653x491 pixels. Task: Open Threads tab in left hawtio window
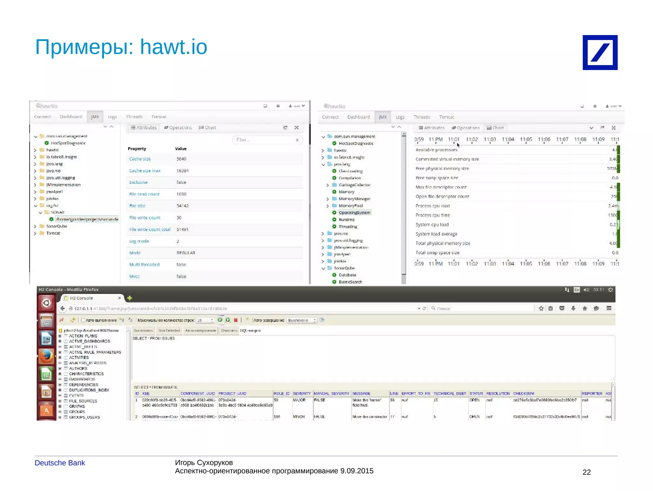[x=134, y=117]
